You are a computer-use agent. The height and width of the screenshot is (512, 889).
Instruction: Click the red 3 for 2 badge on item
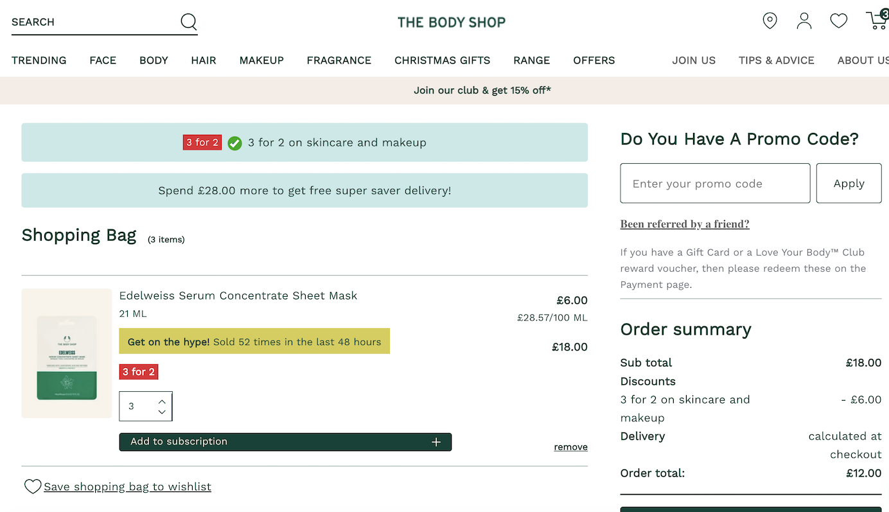[138, 371]
